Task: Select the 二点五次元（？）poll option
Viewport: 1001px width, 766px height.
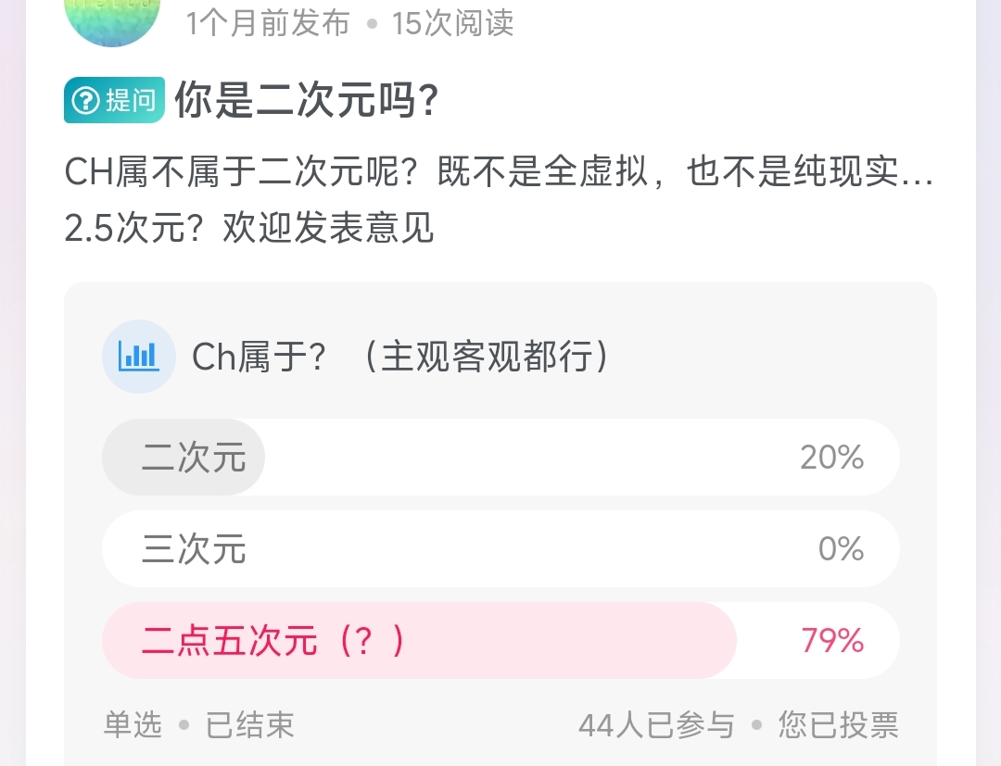Action: [500, 640]
